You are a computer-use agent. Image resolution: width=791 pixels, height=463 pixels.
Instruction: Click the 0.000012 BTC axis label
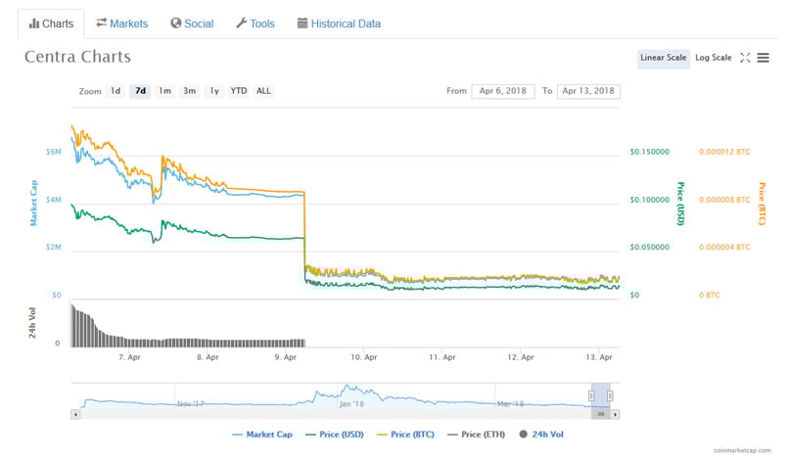tap(724, 152)
